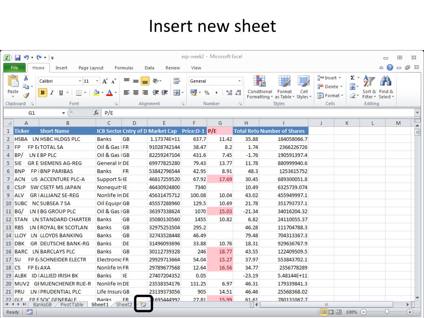Open Cell Styles gallery

(304, 87)
